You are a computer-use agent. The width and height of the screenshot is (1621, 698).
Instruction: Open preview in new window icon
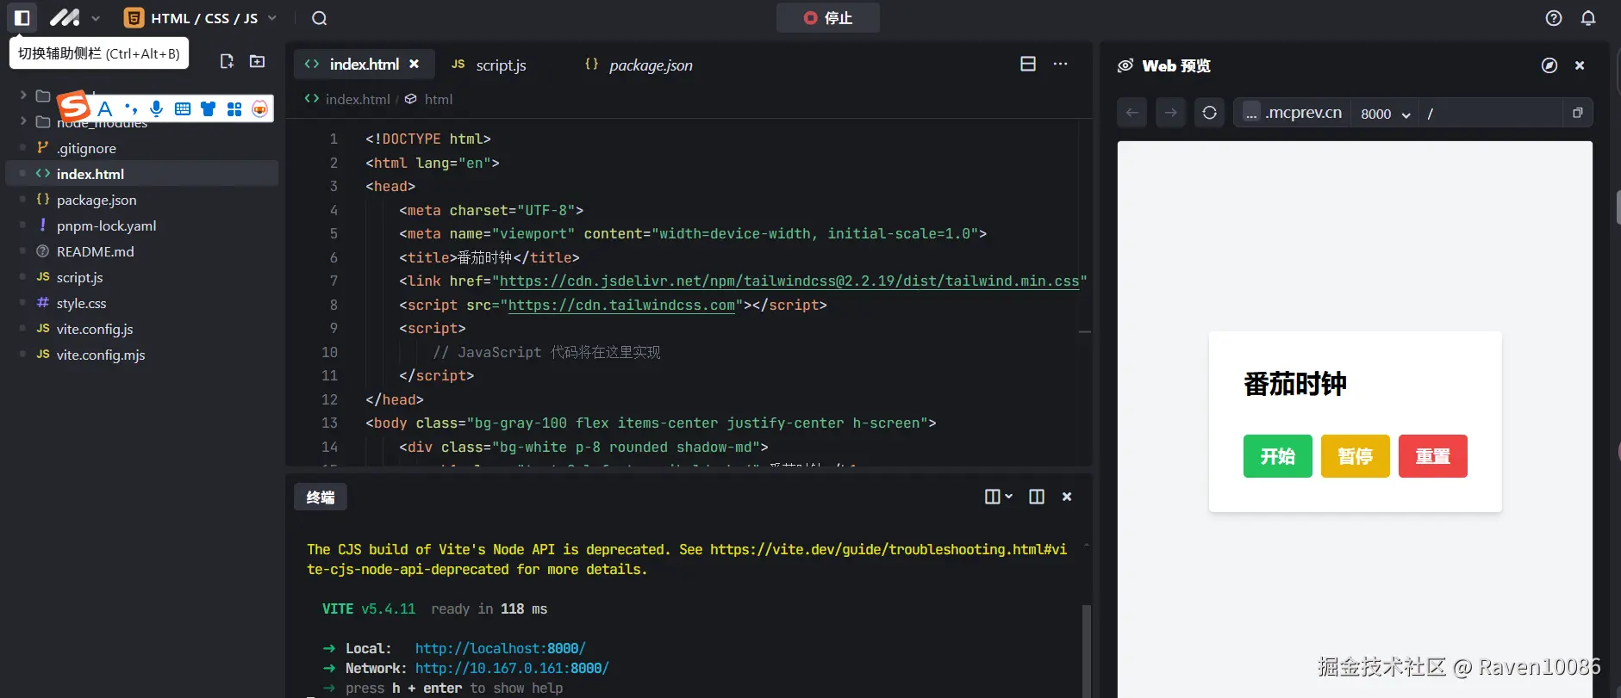1578,113
